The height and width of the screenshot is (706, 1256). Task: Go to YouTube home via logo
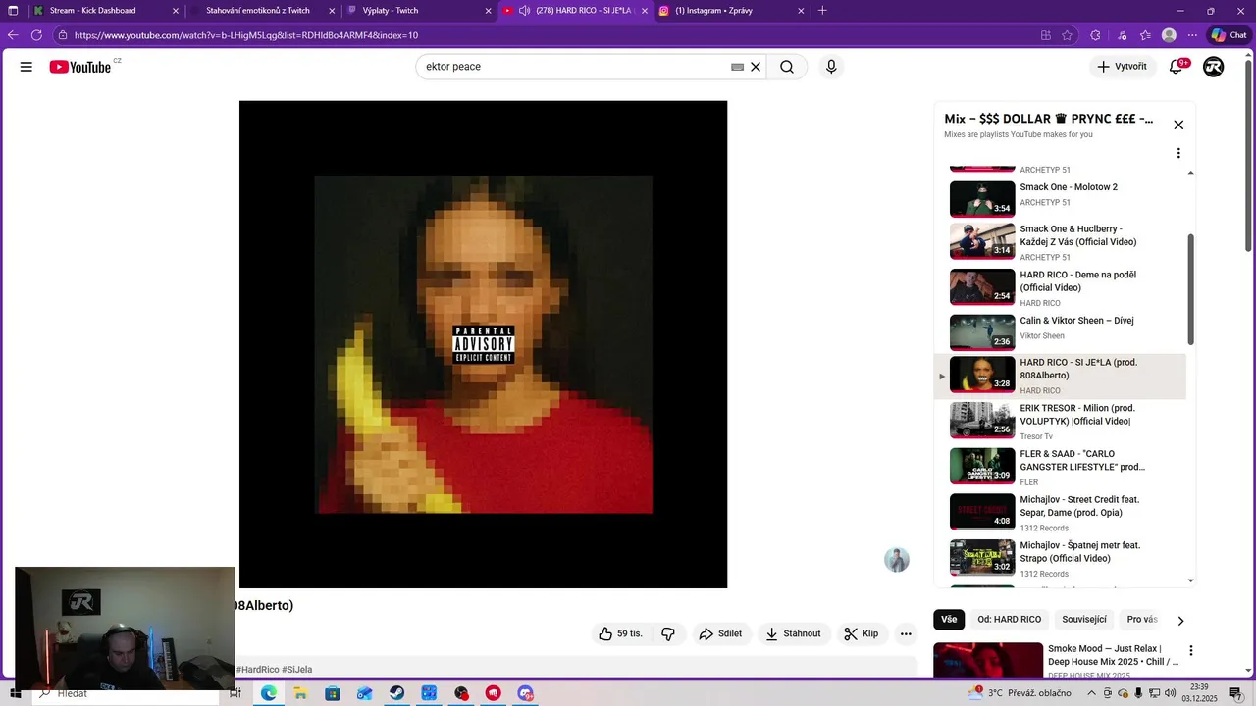(x=79, y=67)
